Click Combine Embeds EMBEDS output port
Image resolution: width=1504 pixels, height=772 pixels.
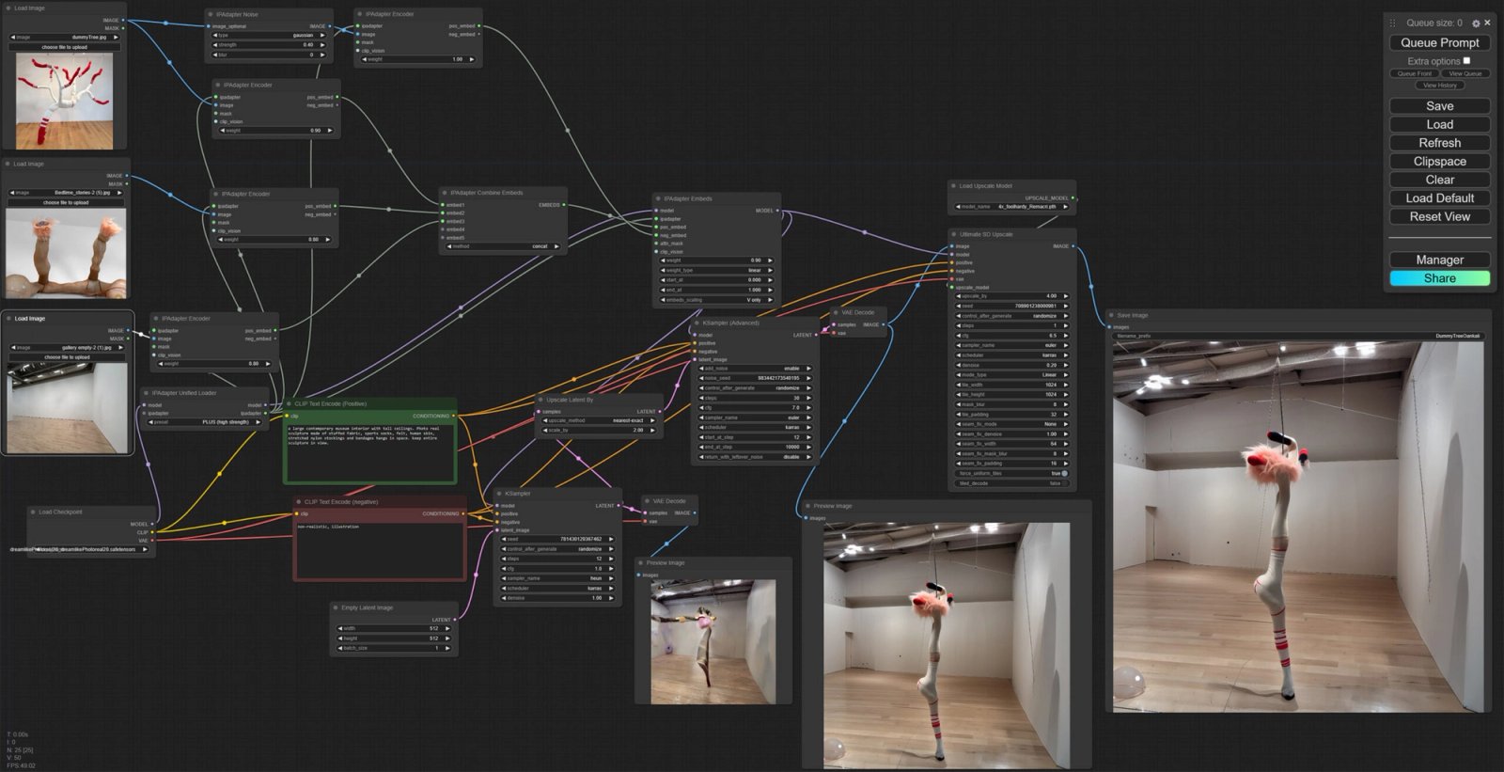pyautogui.click(x=564, y=205)
